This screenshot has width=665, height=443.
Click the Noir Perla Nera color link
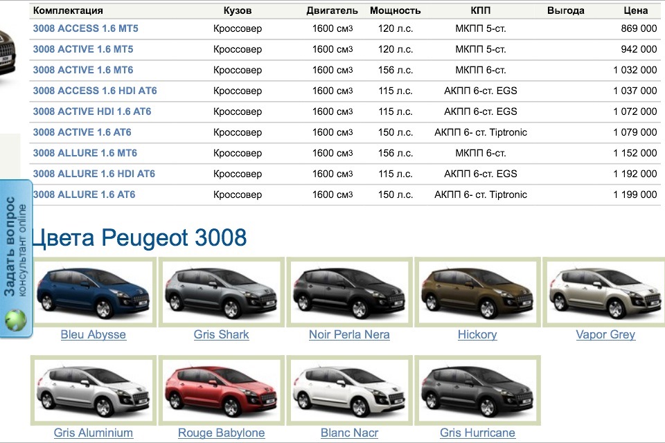(349, 334)
